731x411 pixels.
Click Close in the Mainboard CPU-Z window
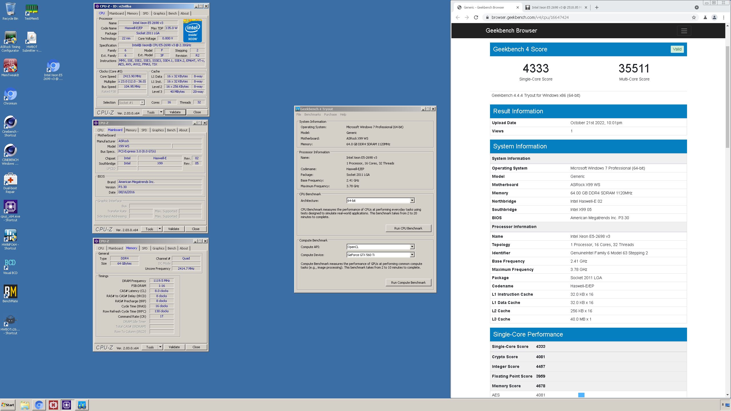coord(196,229)
